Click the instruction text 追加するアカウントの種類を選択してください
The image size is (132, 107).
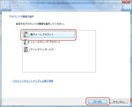pos(40,24)
